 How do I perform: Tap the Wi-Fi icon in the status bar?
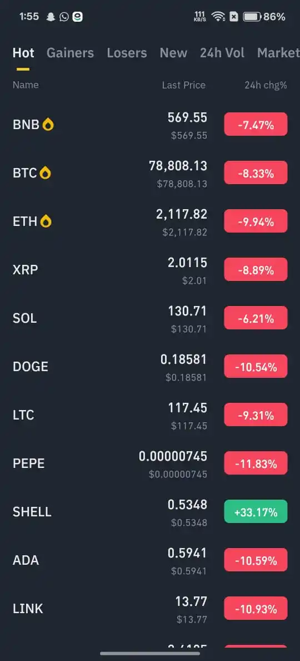[218, 17]
